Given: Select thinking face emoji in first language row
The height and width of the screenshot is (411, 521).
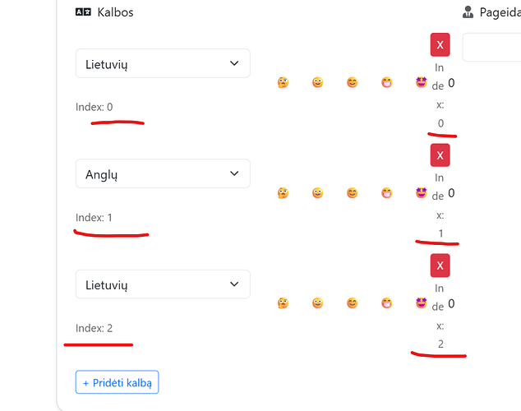Looking at the screenshot, I should coord(283,82).
